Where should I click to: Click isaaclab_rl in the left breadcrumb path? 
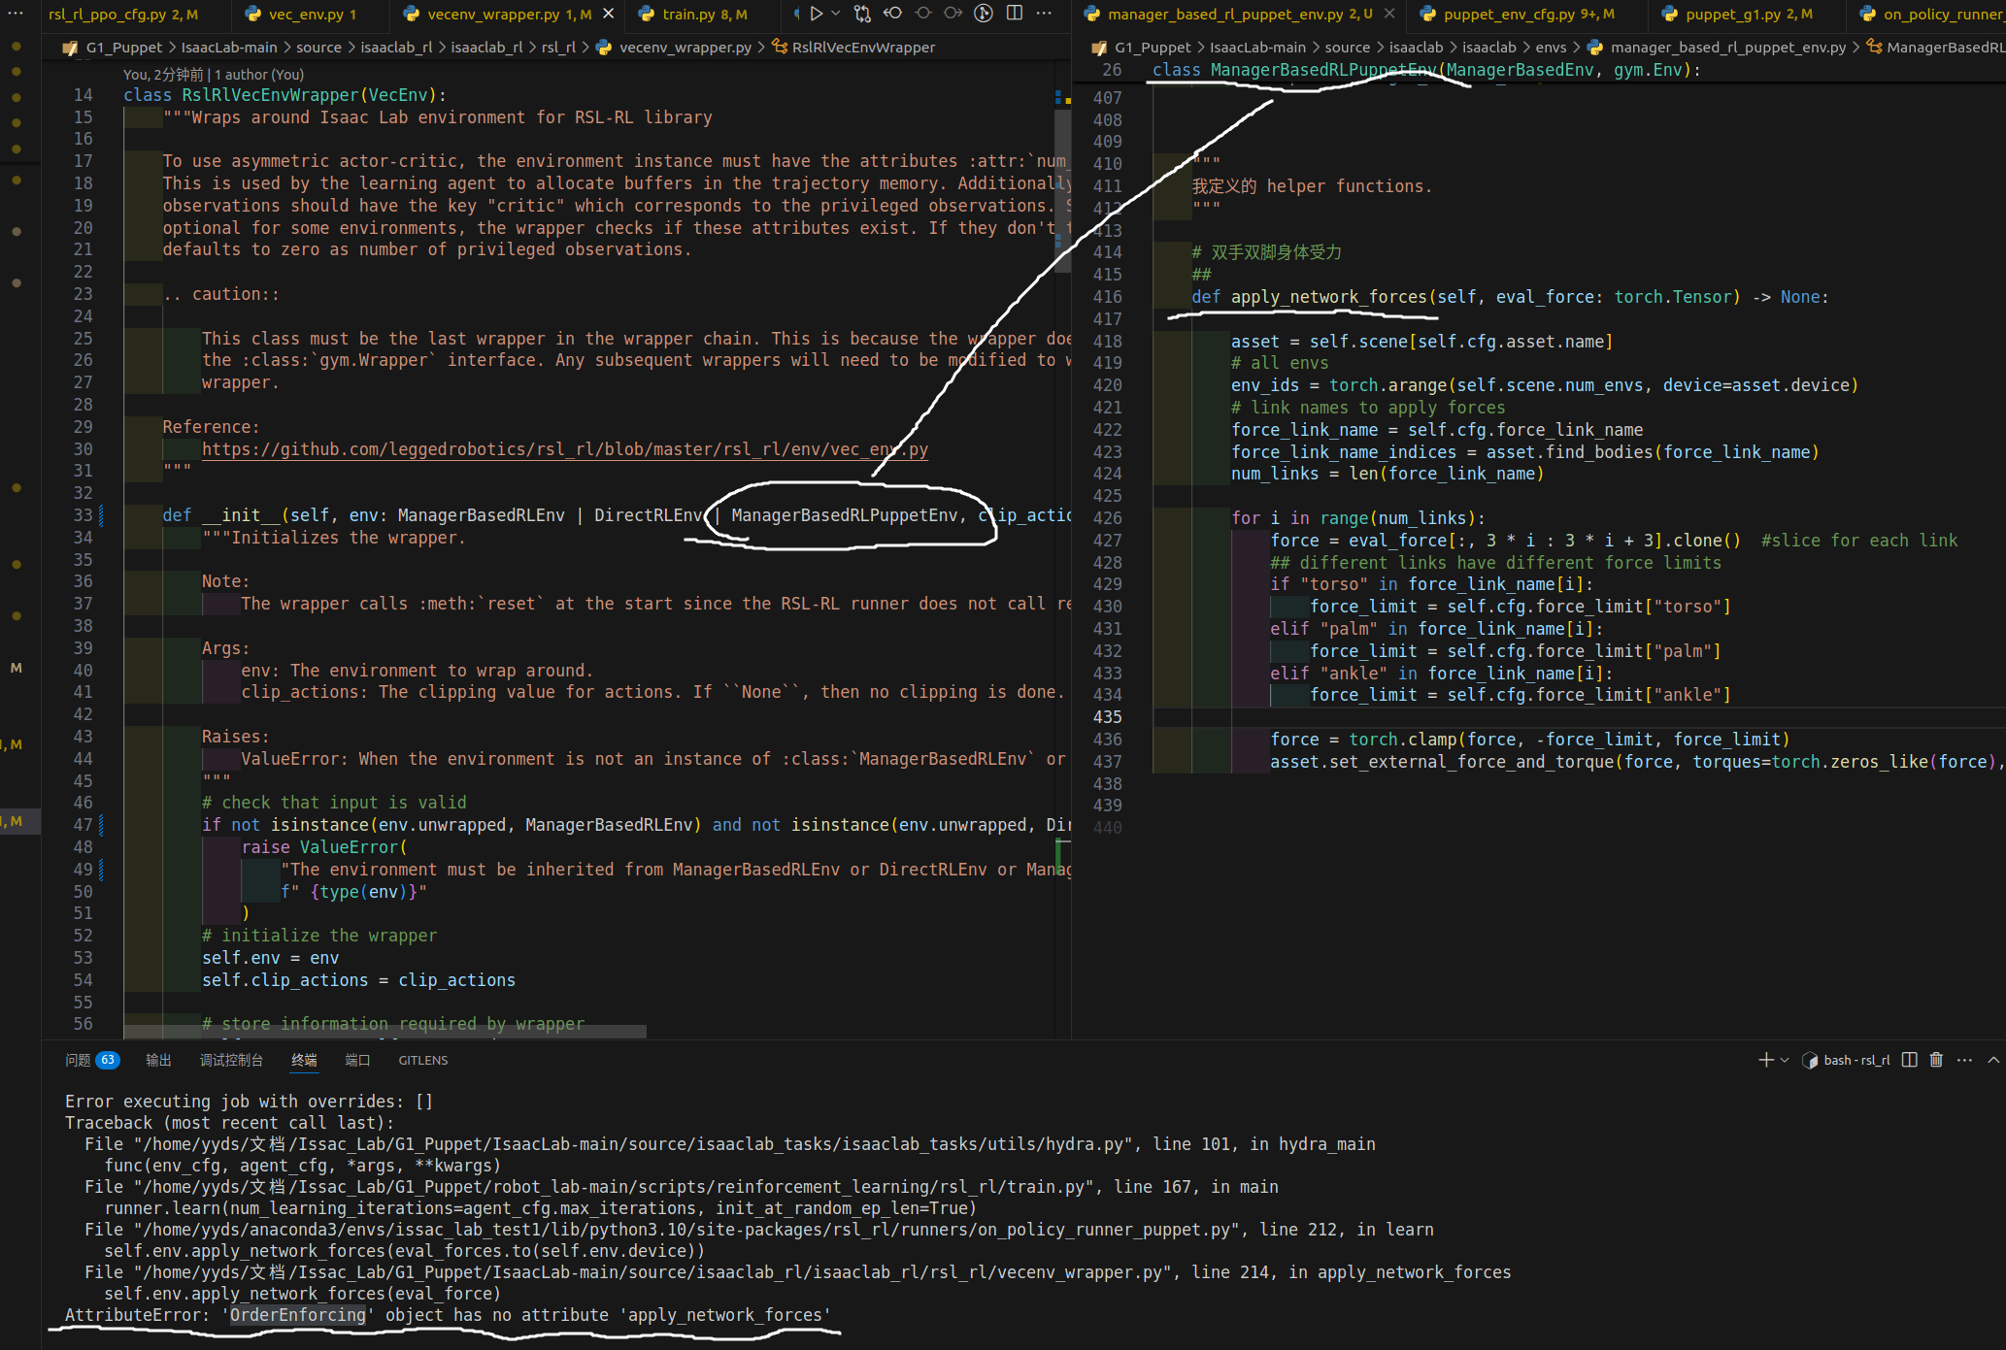[x=396, y=48]
